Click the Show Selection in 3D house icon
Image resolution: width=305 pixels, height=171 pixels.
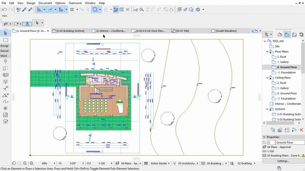tap(171, 9)
